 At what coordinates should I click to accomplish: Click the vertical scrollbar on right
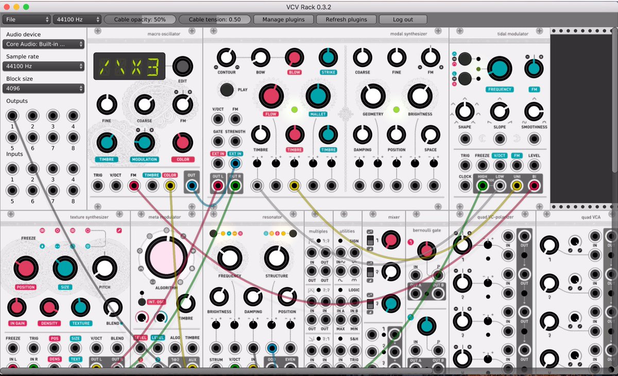point(615,100)
